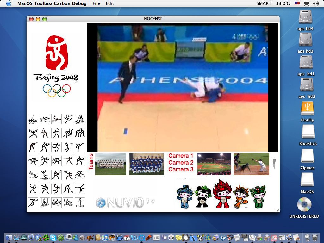The width and height of the screenshot is (324, 243).
Task: Open the US flag input menu
Action: click(x=297, y=3)
